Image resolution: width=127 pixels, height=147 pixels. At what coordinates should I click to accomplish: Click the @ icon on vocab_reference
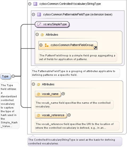(38, 115)
